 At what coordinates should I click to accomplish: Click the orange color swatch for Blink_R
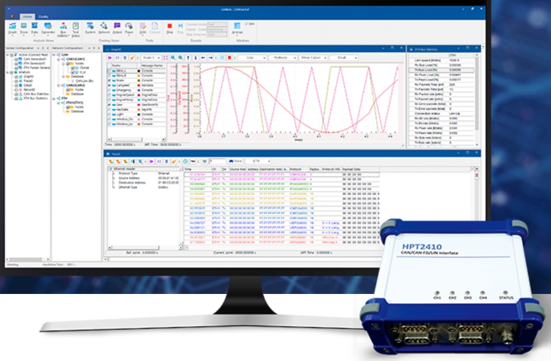point(139,76)
